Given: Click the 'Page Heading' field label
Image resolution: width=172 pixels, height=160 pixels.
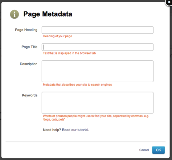Looking at the screenshot, I should coord(26,30).
